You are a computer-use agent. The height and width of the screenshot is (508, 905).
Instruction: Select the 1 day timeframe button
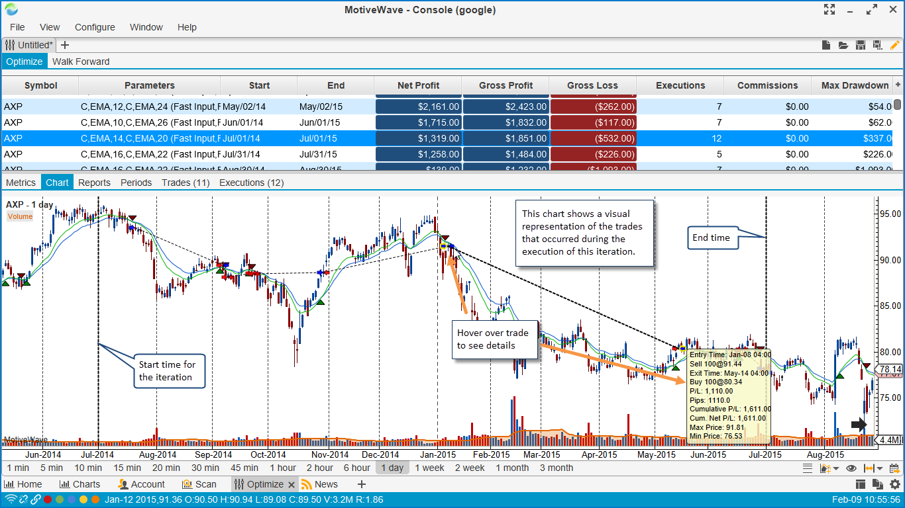[392, 468]
